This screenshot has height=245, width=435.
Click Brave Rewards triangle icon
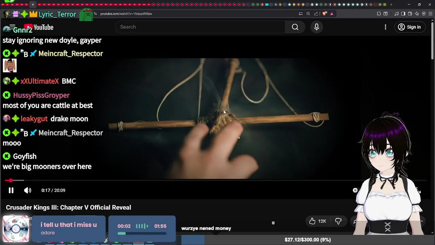click(x=332, y=14)
